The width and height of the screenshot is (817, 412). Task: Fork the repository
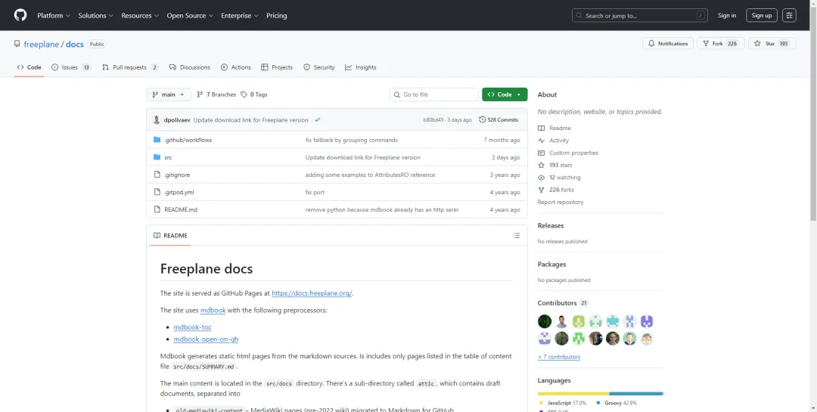720,44
